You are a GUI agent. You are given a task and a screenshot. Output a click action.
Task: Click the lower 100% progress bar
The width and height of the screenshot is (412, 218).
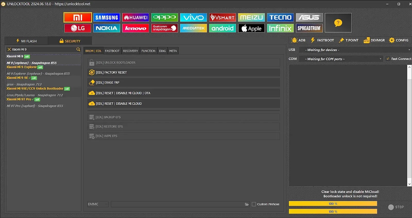pos(333,212)
